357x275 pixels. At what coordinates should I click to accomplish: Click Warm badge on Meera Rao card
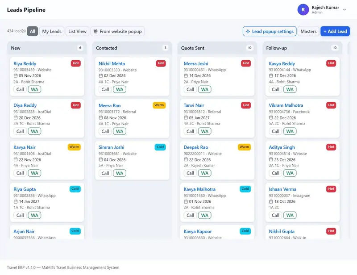coord(159,105)
